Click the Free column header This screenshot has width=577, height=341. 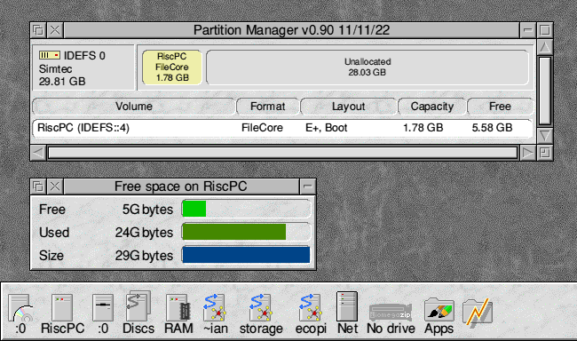(x=500, y=107)
